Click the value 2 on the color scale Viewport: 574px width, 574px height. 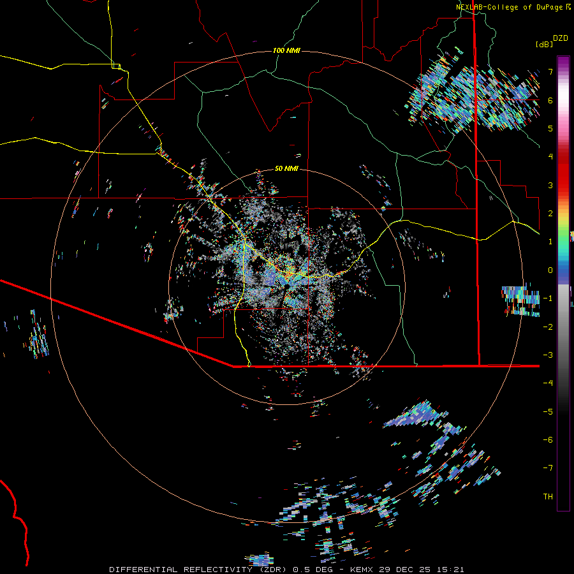click(x=550, y=214)
